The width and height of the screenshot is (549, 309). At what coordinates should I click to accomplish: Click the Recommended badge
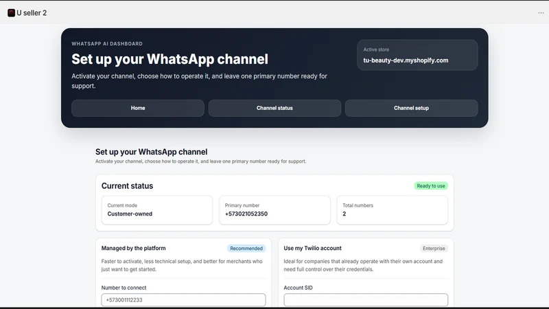[x=246, y=249]
